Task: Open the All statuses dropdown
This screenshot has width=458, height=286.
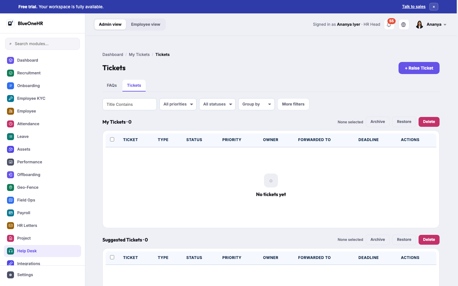Action: click(217, 104)
